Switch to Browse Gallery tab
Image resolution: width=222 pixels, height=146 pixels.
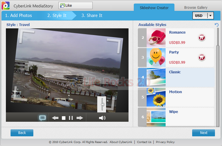pyautogui.click(x=196, y=7)
